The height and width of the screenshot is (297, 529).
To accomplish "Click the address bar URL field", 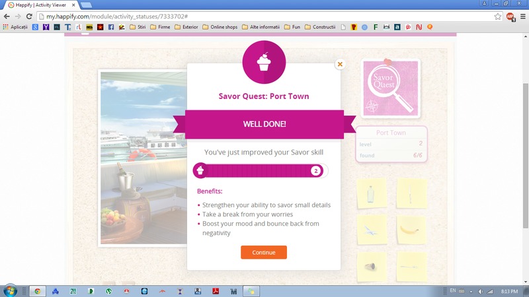I will [270, 16].
